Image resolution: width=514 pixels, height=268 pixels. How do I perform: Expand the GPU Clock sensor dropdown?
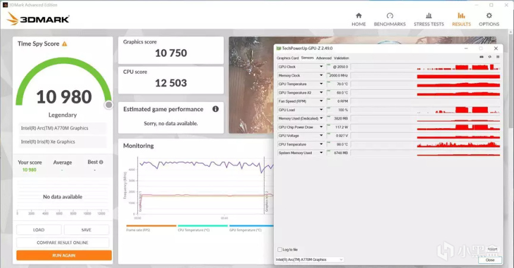[x=321, y=66]
